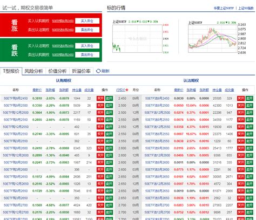Click 买开 for 50ETF购9月2600

pyautogui.click(x=100, y=148)
